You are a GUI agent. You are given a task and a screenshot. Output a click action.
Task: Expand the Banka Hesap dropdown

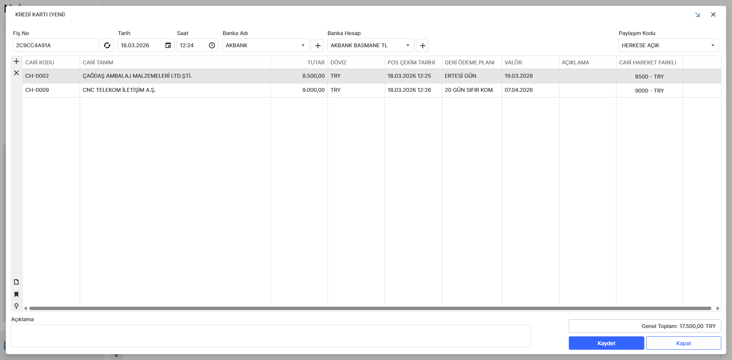click(x=408, y=45)
